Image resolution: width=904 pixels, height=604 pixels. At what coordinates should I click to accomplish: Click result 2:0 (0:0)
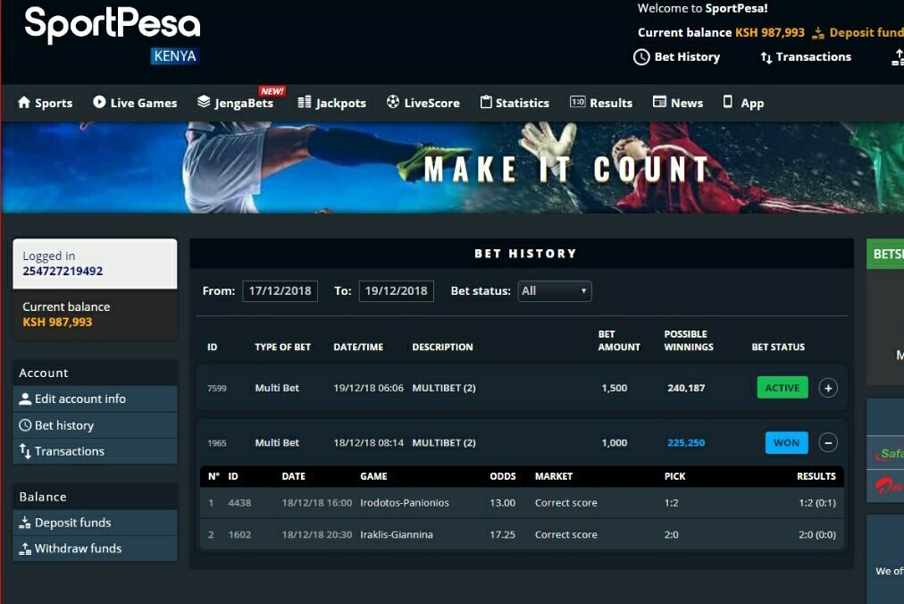click(x=817, y=535)
